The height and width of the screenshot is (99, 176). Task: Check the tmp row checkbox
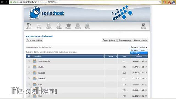(29, 96)
